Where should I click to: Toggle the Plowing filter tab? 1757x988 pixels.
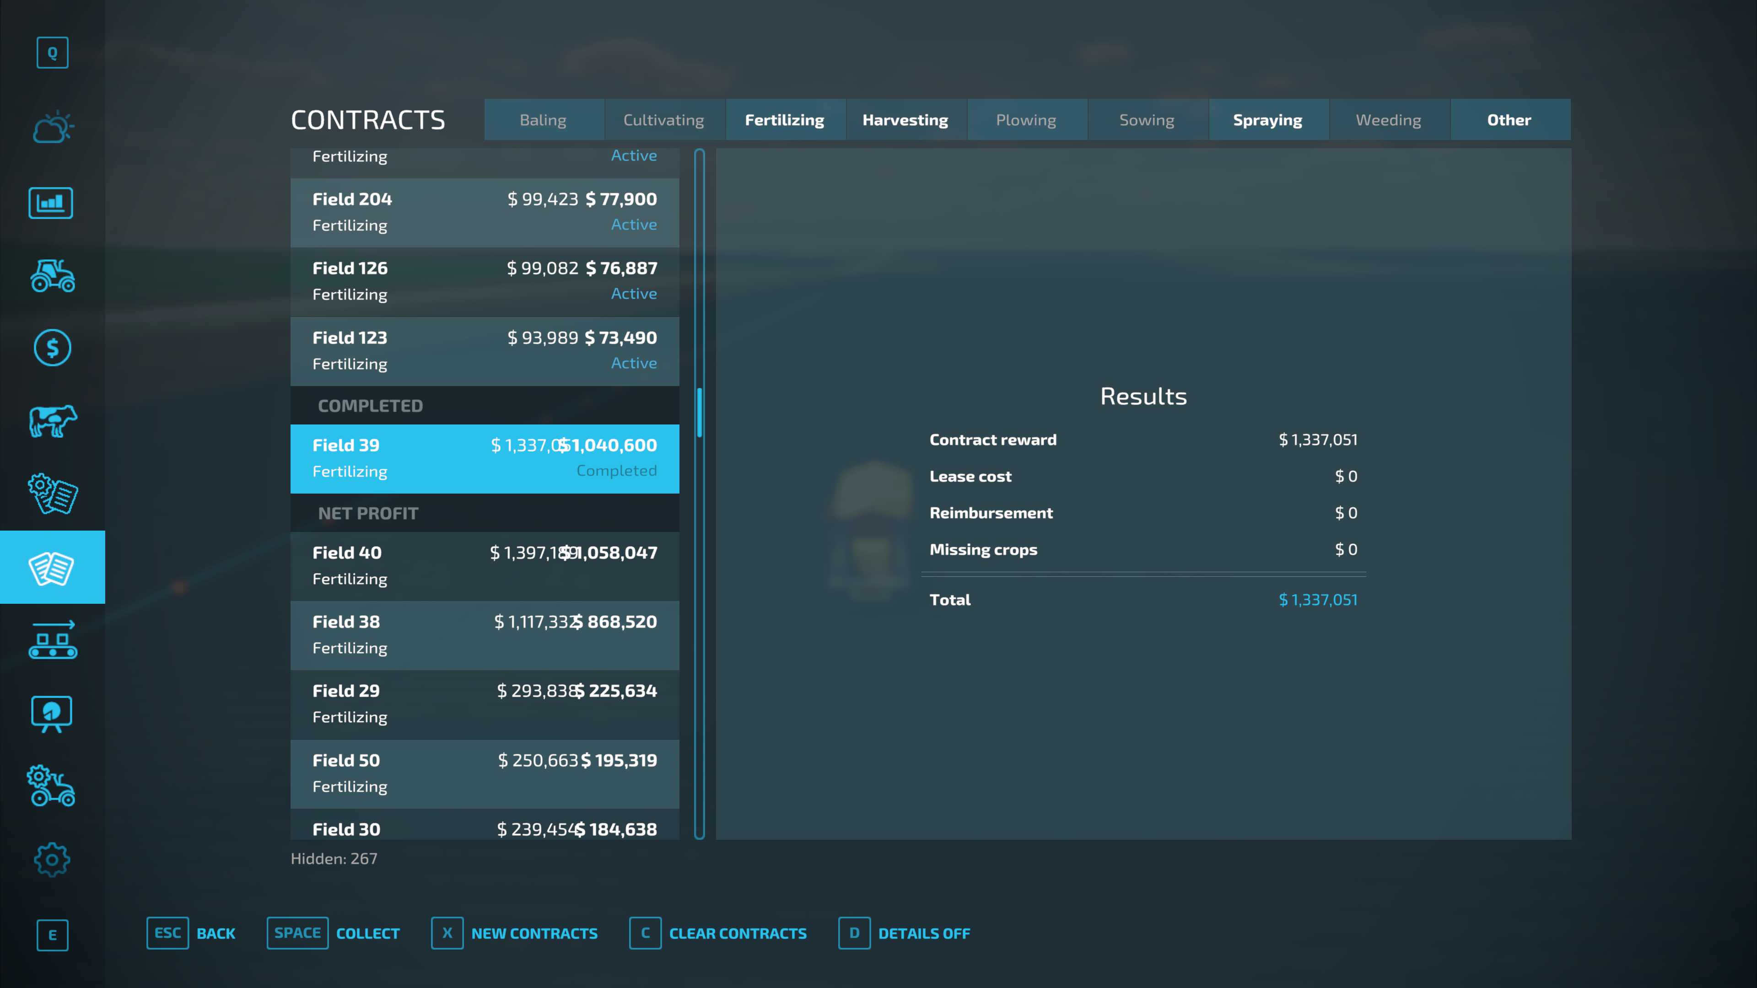[1026, 119]
